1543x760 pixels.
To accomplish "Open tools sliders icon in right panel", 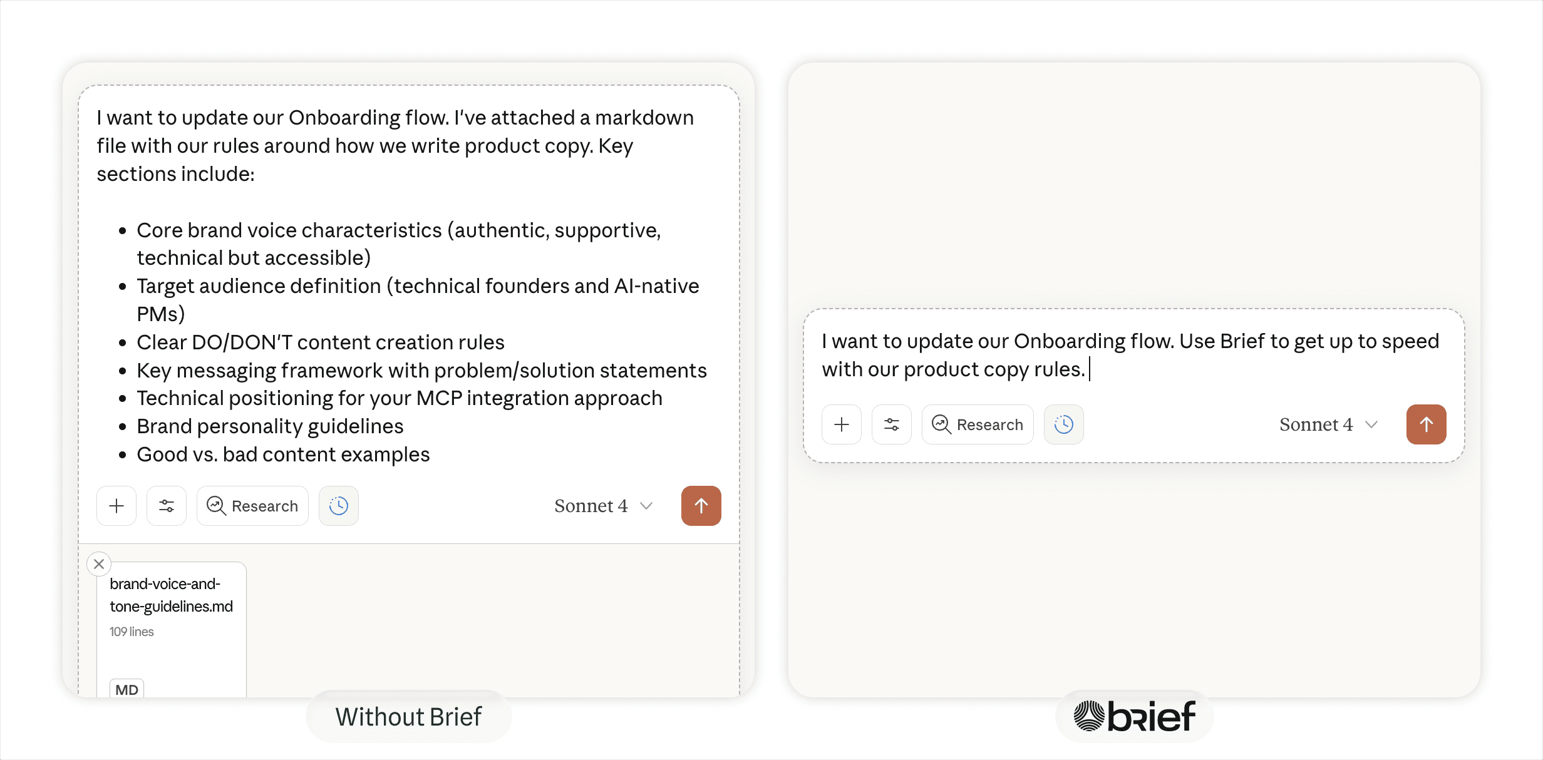I will 892,424.
